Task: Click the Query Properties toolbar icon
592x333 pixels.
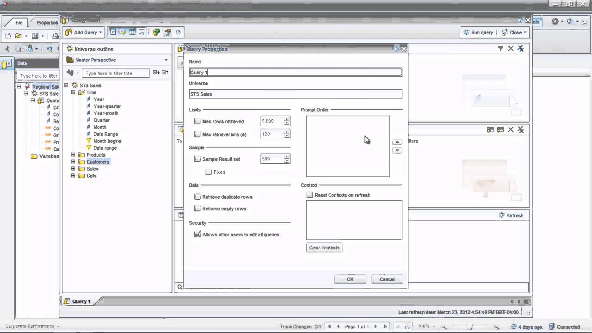Action: click(167, 32)
